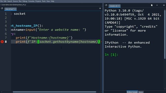The image size is (166, 93).
Task: Open the console pane options menu
Action: [164, 5]
